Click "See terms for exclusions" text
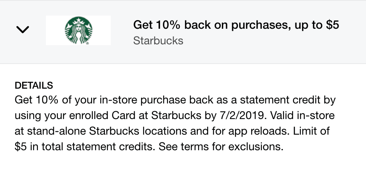This screenshot has width=366, height=188. pos(221,147)
